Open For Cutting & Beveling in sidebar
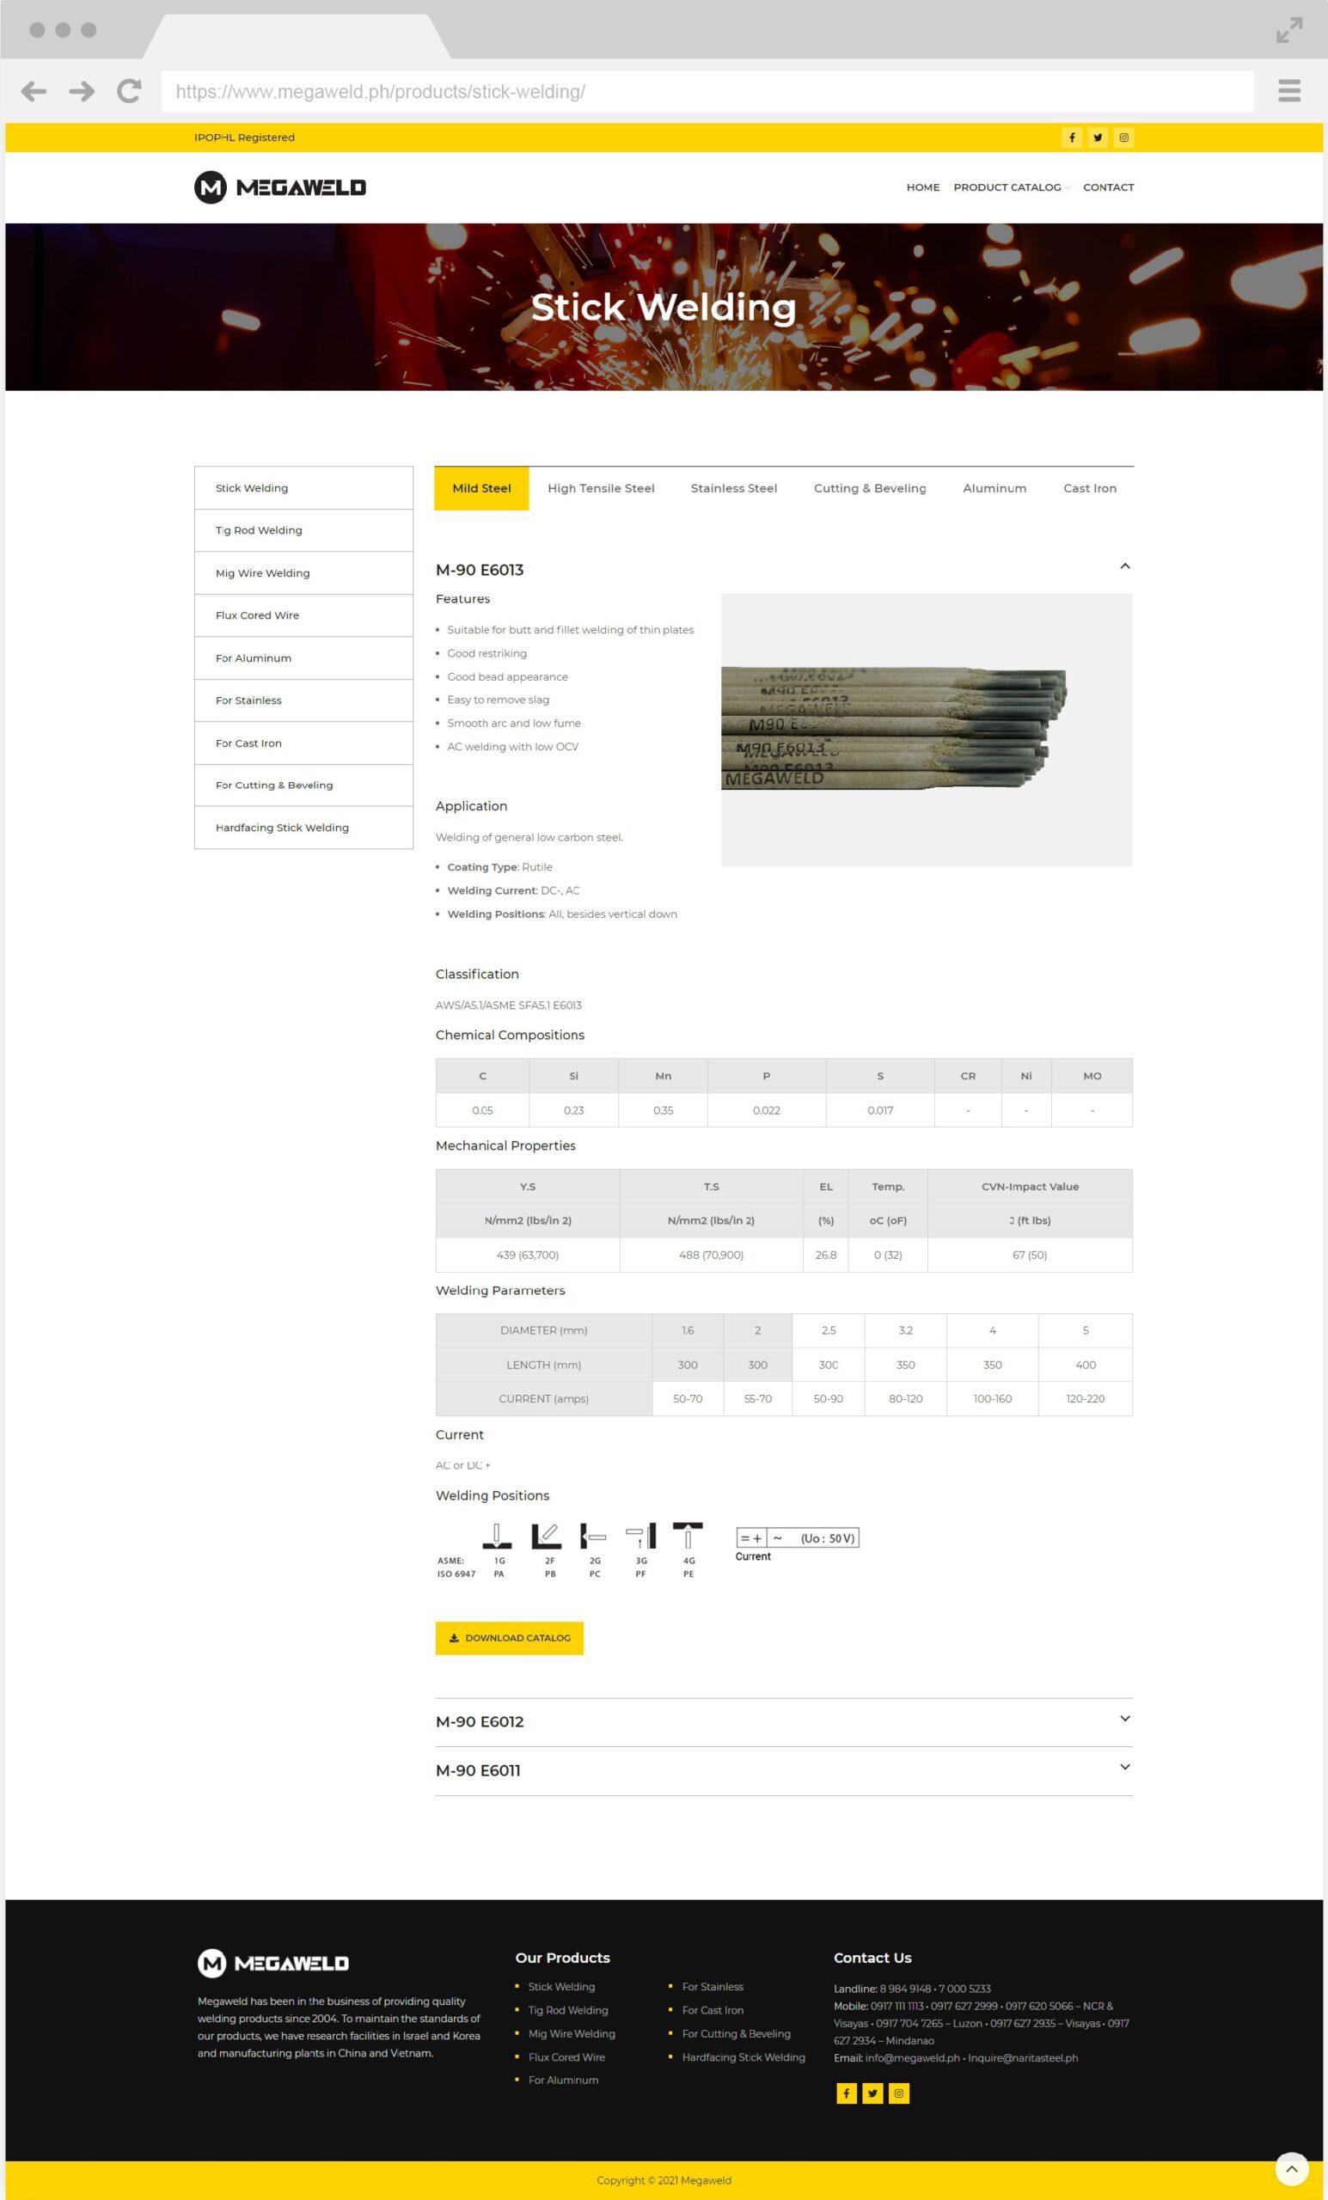 click(303, 785)
